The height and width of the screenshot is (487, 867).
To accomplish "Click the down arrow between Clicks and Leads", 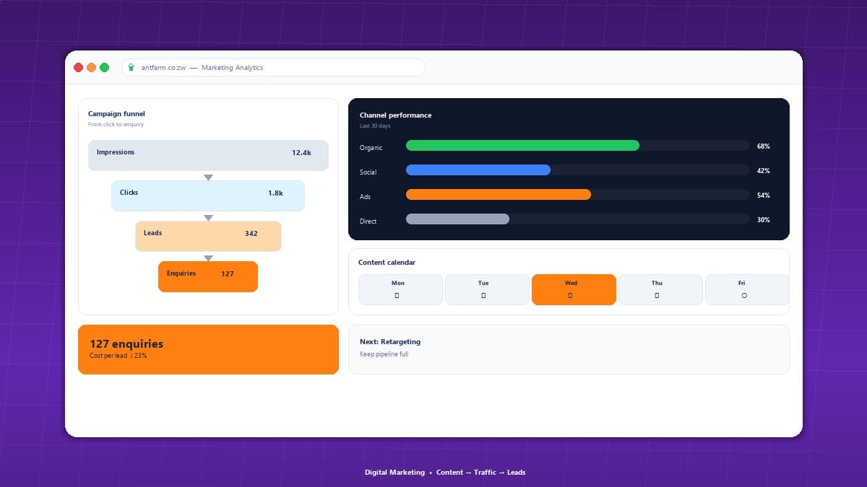I will [x=208, y=218].
